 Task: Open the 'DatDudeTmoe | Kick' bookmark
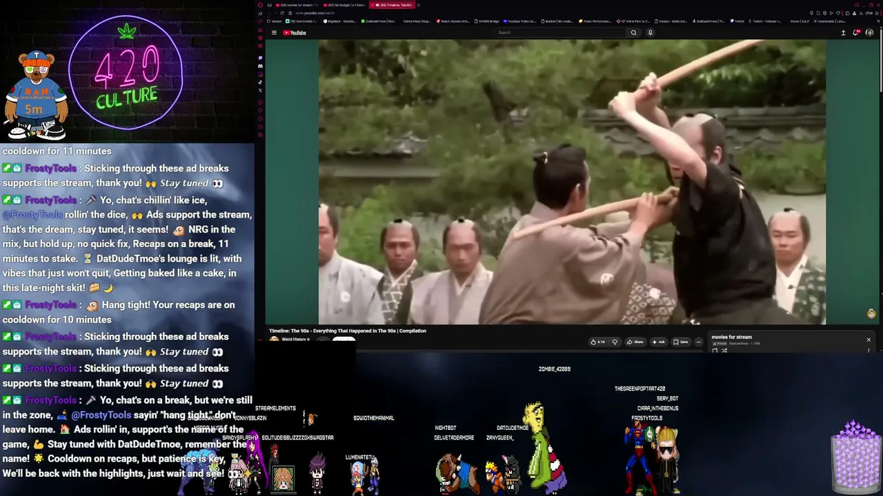[379, 21]
